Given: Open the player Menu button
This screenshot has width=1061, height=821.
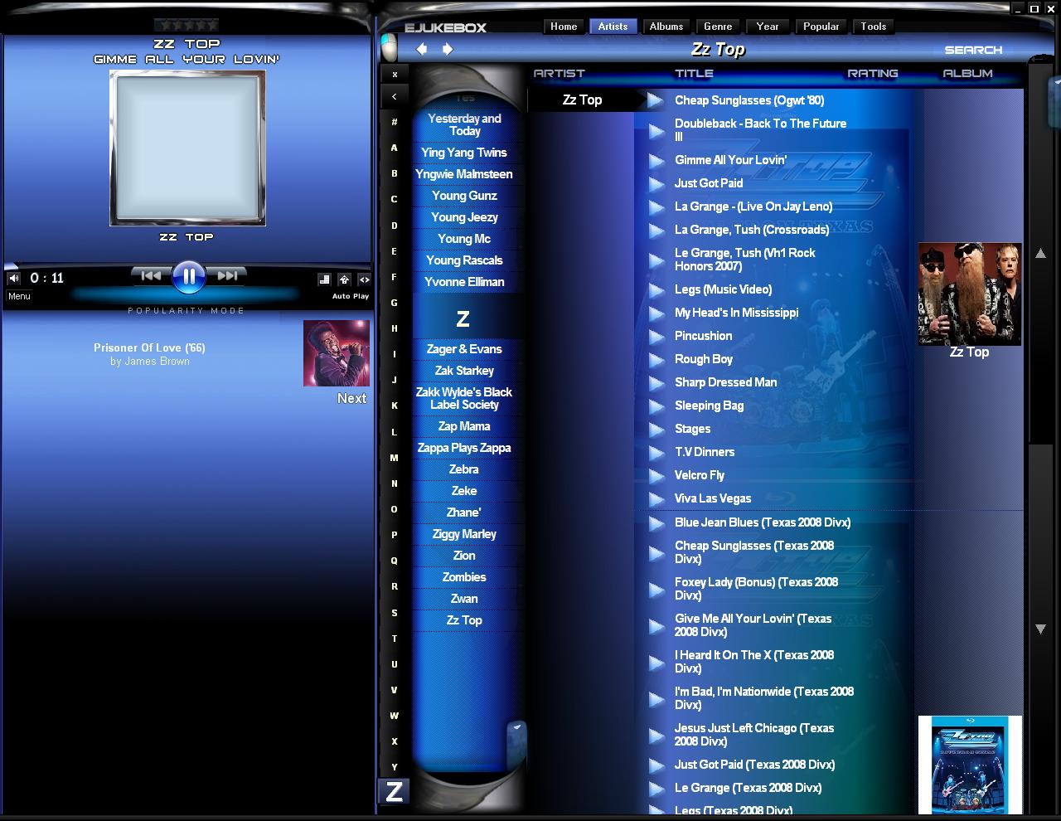Looking at the screenshot, I should pos(19,296).
